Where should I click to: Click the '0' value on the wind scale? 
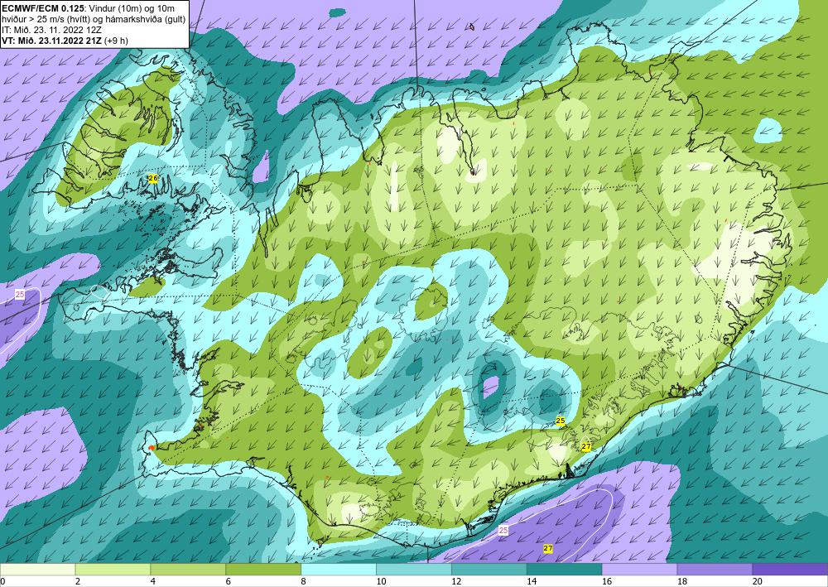tap(2, 581)
